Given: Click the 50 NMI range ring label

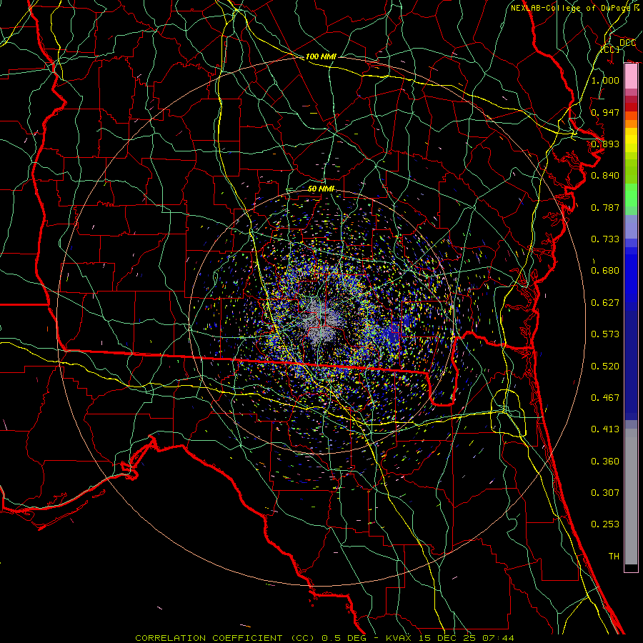Looking at the screenshot, I should pyautogui.click(x=321, y=189).
